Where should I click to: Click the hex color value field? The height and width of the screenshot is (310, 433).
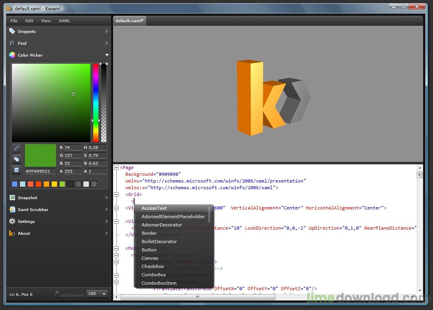[x=39, y=171]
